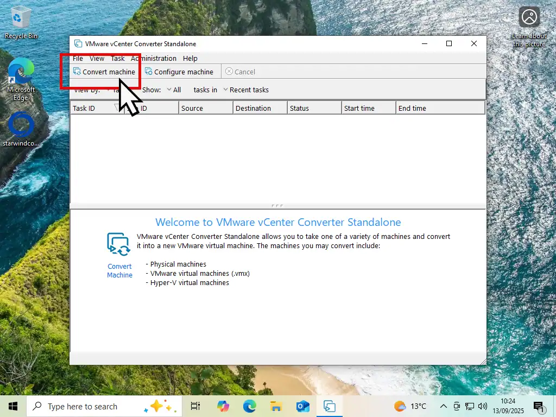Screen dimensions: 556x417
Task: Sort by Start time column header
Action: 369,108
